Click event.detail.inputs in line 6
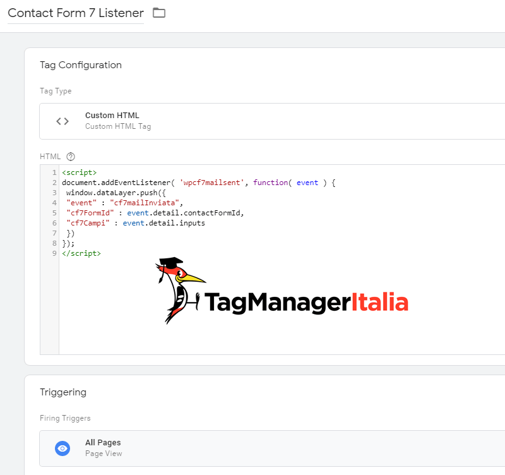 164,223
